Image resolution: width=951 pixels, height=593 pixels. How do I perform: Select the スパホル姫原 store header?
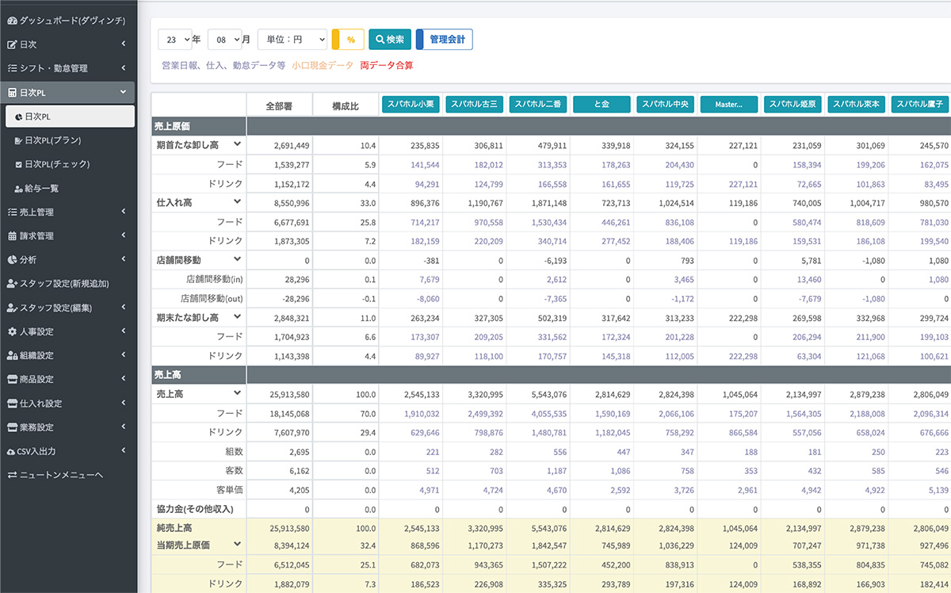[x=792, y=104]
